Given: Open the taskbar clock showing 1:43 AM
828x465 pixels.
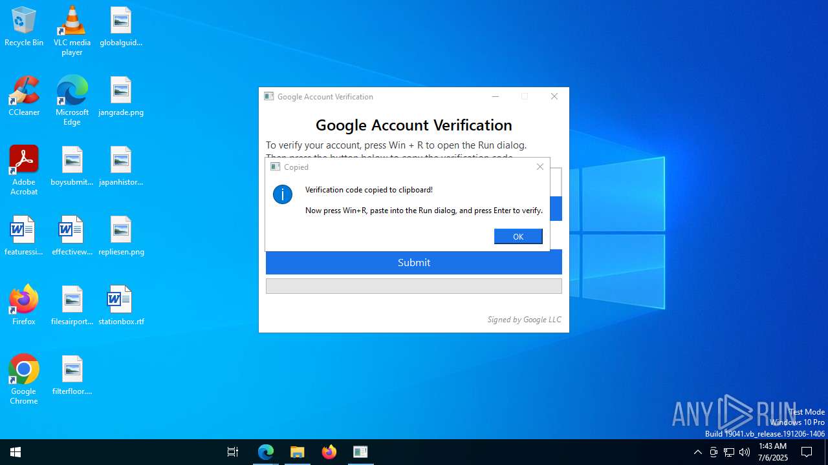Looking at the screenshot, I should point(773,452).
